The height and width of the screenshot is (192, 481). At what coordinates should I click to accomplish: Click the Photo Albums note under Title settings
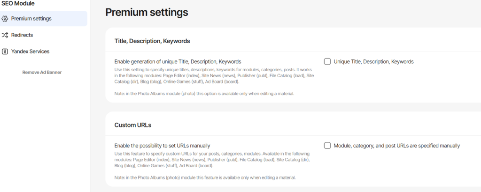pos(204,94)
